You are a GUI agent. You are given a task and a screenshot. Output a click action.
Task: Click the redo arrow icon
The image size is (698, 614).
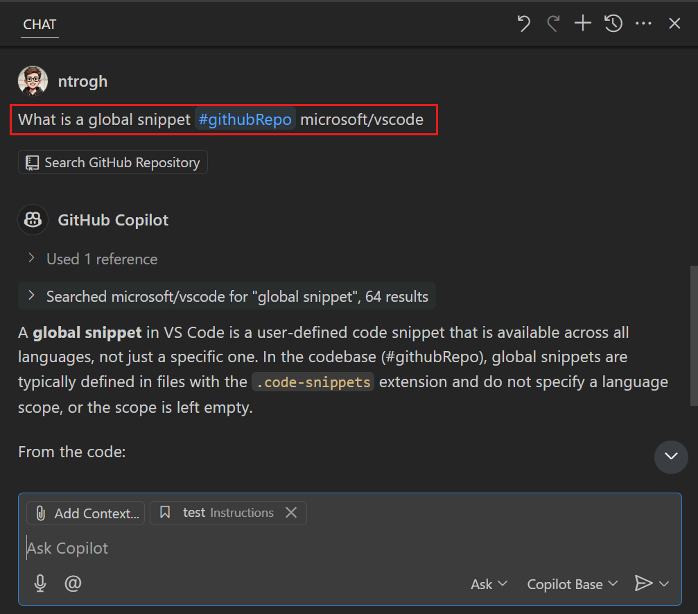pyautogui.click(x=553, y=24)
